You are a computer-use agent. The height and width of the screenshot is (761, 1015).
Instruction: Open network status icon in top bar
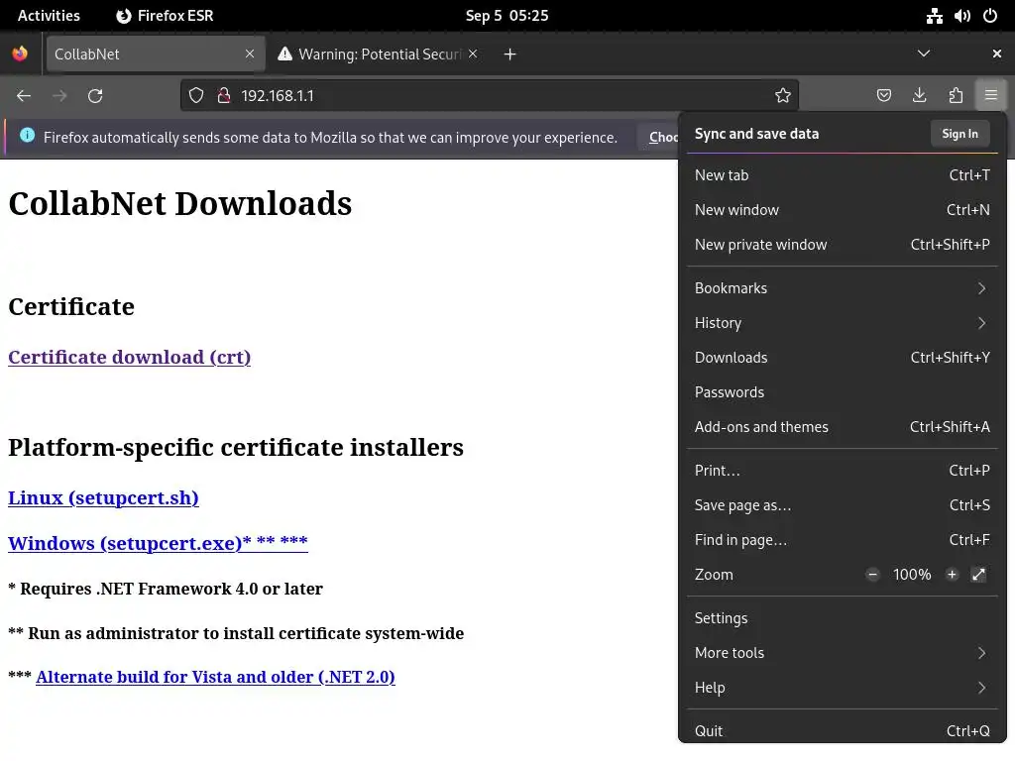click(934, 16)
